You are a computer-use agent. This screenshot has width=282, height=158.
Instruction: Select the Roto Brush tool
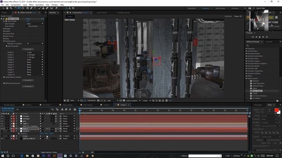52,8
